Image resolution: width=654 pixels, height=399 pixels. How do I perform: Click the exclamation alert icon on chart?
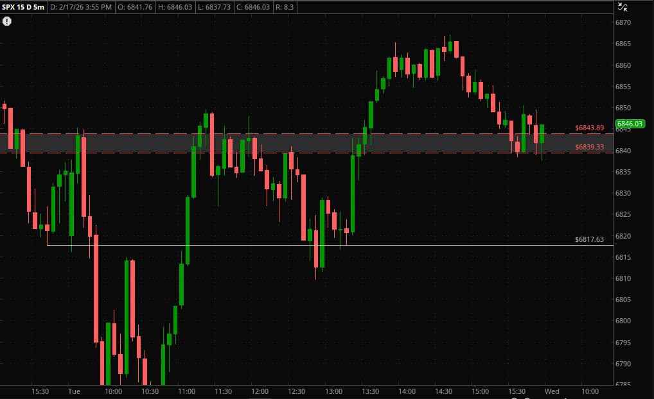tap(7, 21)
